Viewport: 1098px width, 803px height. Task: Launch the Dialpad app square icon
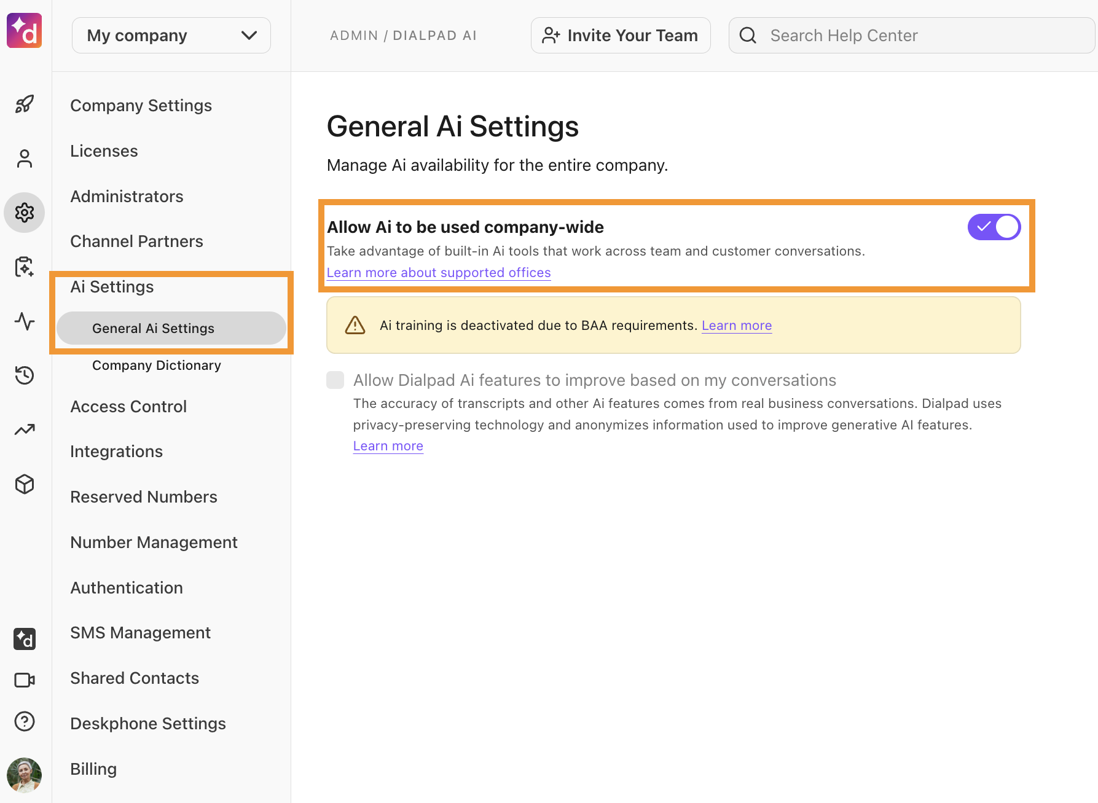25,639
